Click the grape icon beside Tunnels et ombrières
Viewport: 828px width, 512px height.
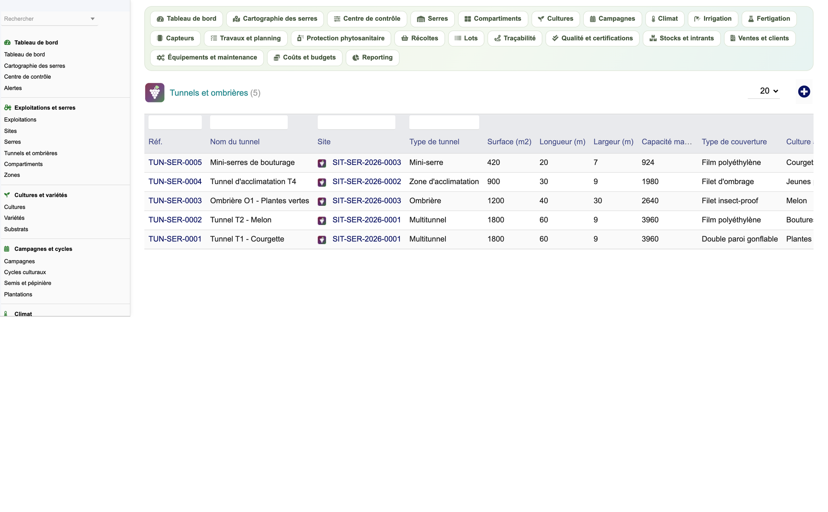(154, 93)
